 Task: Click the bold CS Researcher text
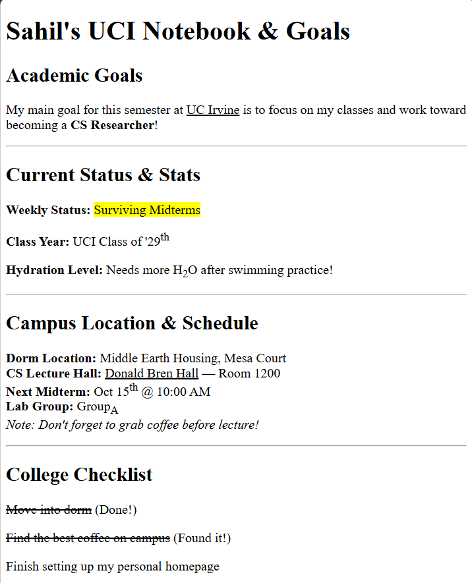[112, 125]
